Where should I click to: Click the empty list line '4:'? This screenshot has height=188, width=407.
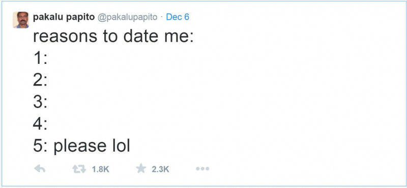click(x=40, y=124)
